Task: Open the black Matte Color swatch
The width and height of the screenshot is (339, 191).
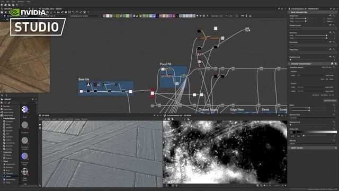Action: click(x=295, y=132)
